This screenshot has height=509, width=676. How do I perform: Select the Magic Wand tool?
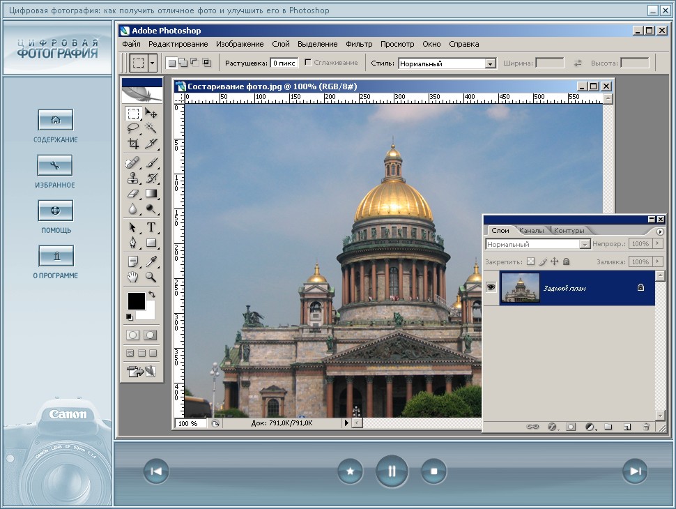pos(151,128)
